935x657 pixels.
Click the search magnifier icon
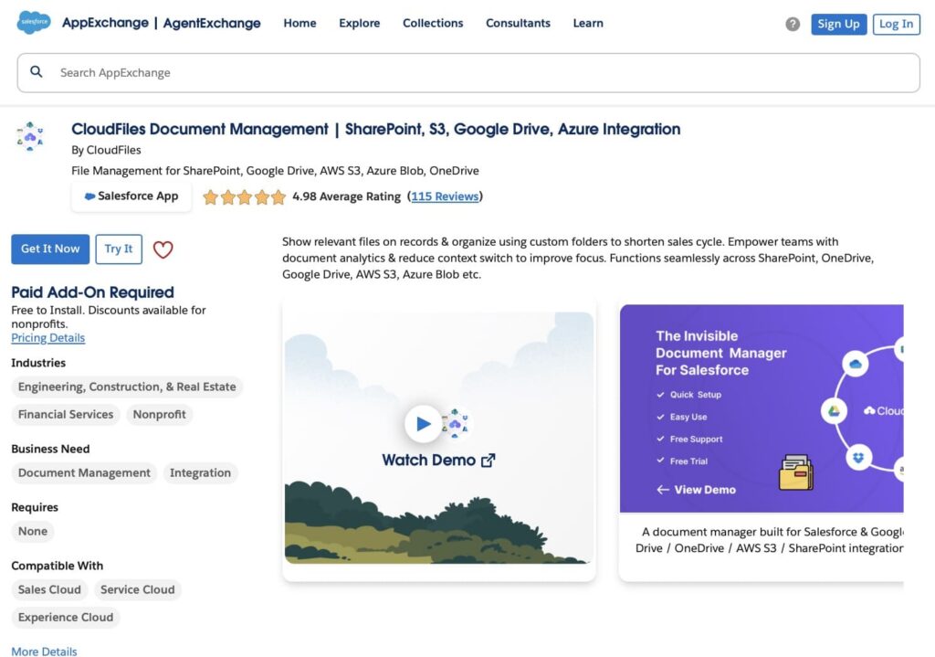pyautogui.click(x=37, y=72)
